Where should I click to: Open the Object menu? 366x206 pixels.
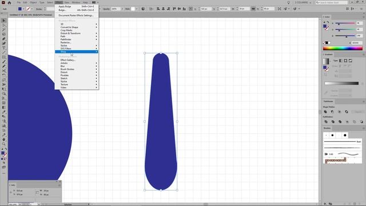(x=33, y=2)
